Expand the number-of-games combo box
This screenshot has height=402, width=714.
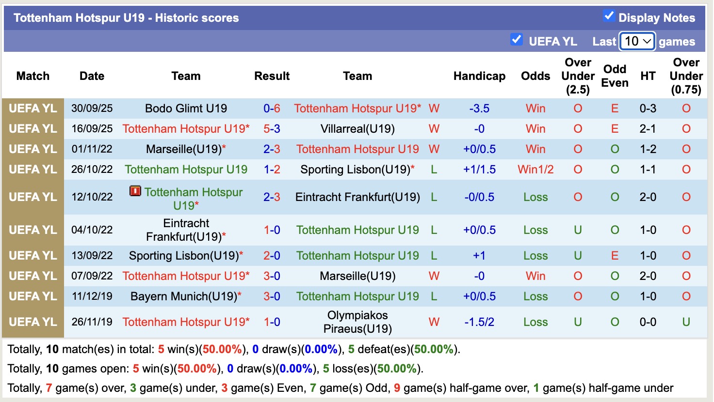(637, 42)
